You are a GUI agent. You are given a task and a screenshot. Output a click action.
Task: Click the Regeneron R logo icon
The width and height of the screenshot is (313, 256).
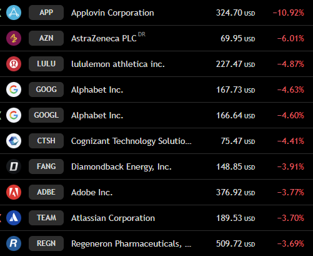tap(14, 243)
